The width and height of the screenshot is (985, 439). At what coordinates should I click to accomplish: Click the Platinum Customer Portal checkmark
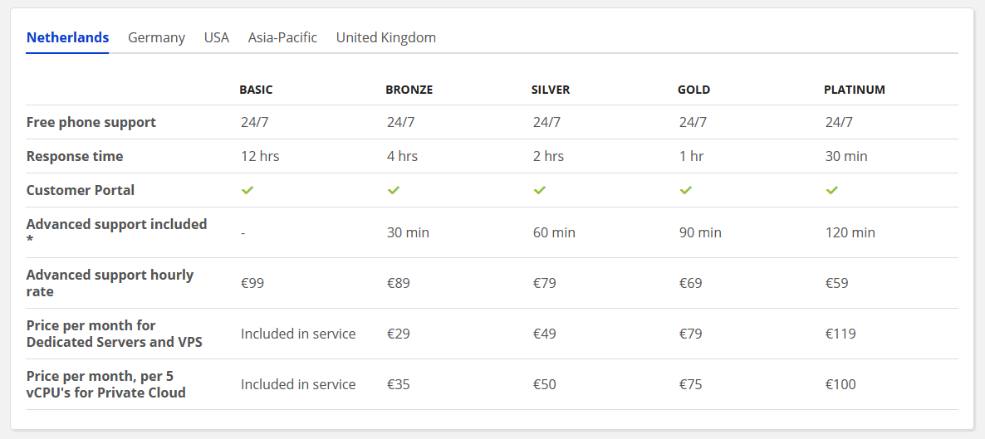click(831, 190)
